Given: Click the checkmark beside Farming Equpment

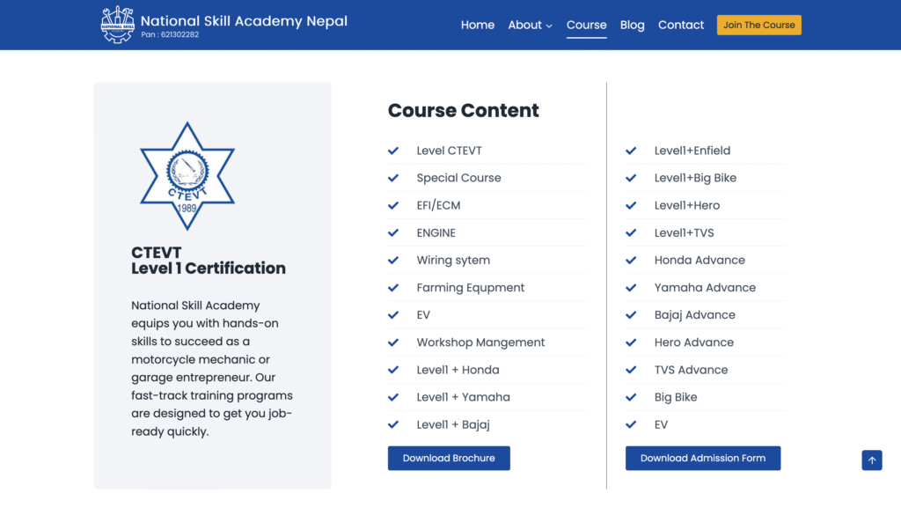Looking at the screenshot, I should pyautogui.click(x=393, y=287).
